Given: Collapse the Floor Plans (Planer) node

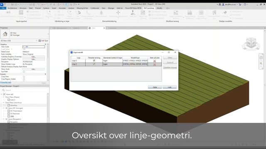Looking at the screenshot, I should [4, 97].
